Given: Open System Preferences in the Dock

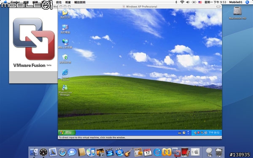Looking at the screenshot, I should point(195,152).
